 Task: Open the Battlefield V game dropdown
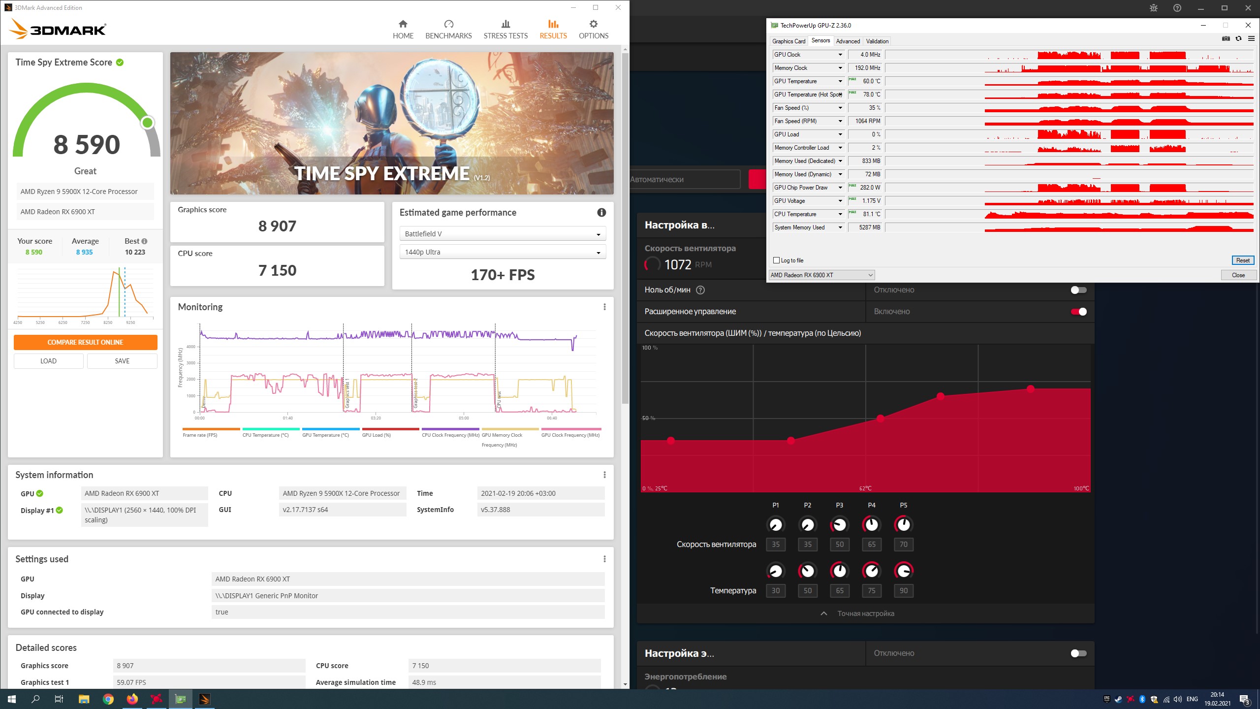pyautogui.click(x=503, y=234)
